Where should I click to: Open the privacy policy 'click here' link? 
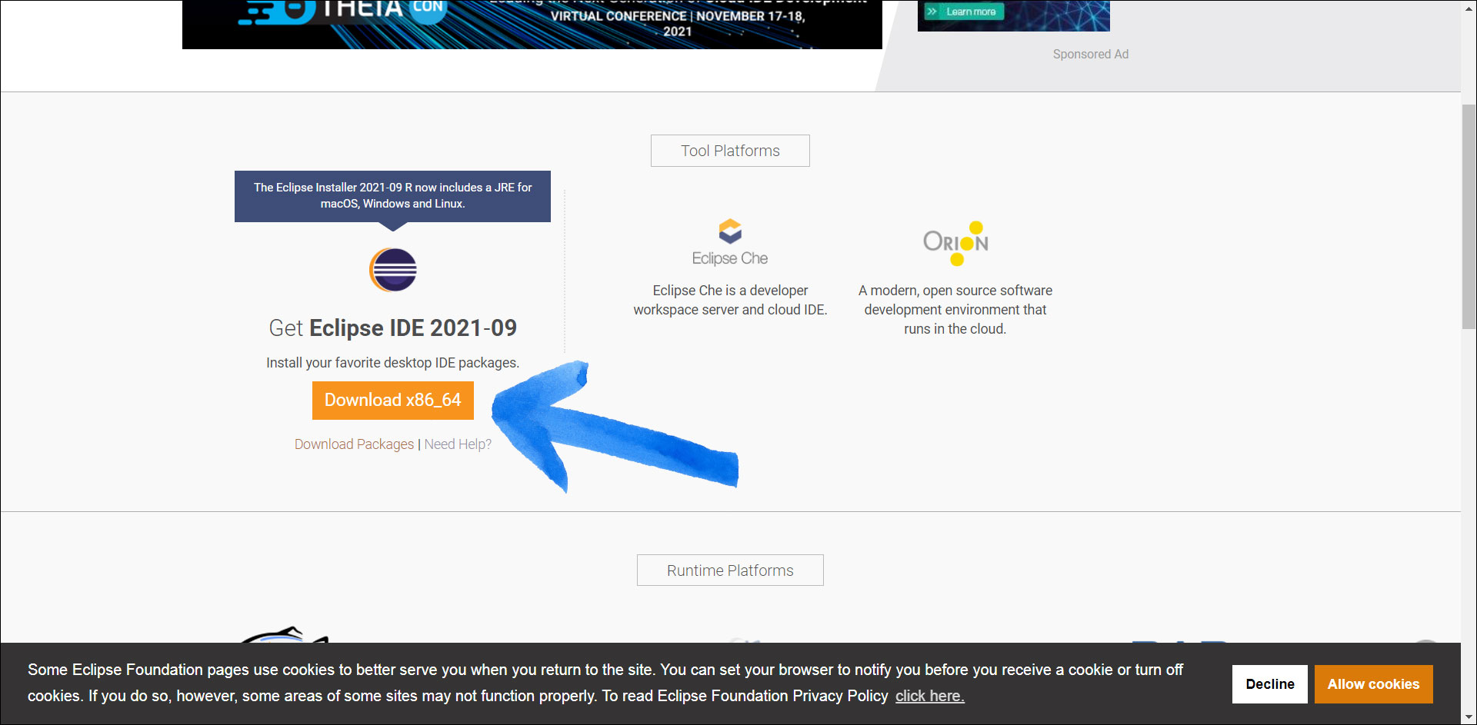click(x=929, y=696)
